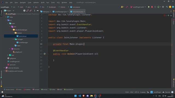Click CRLF line separator in status bar
Image resolution: width=175 pixels, height=98 pixels.
tap(132, 92)
